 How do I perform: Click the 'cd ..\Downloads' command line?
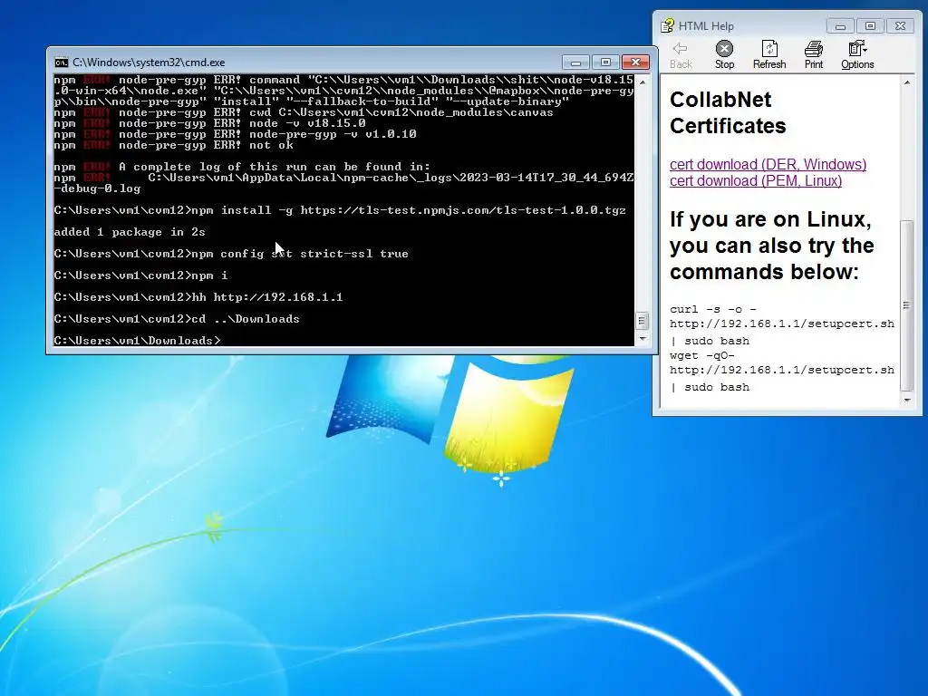coord(177,319)
